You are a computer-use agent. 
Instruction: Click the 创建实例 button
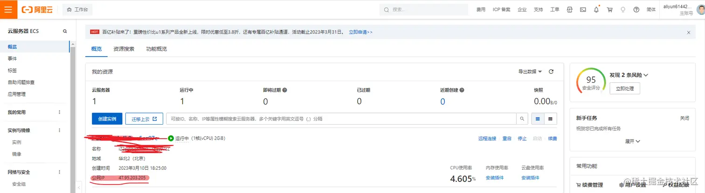[107, 119]
